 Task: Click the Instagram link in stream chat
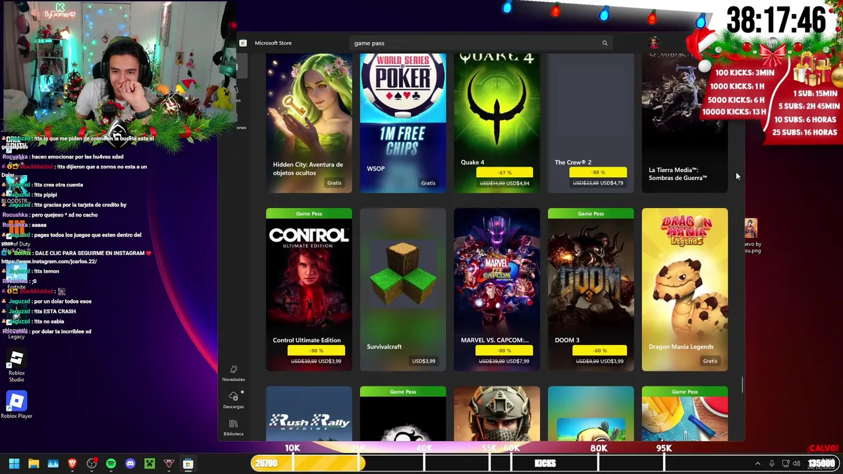tap(49, 261)
